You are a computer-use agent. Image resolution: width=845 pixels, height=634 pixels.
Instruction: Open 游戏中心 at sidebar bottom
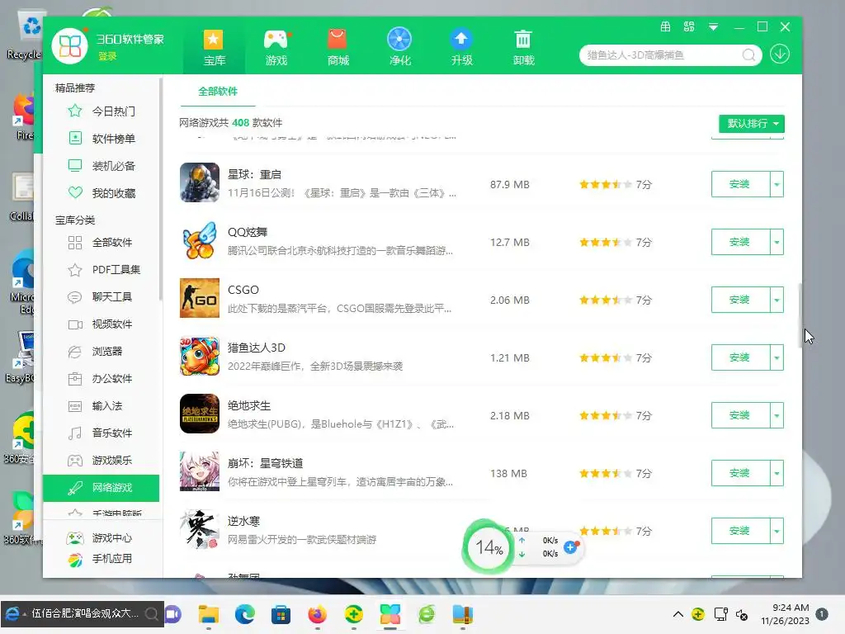[99, 538]
